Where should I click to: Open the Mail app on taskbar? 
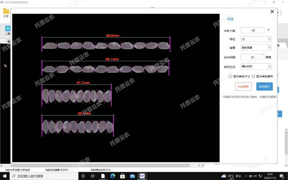tap(132, 176)
